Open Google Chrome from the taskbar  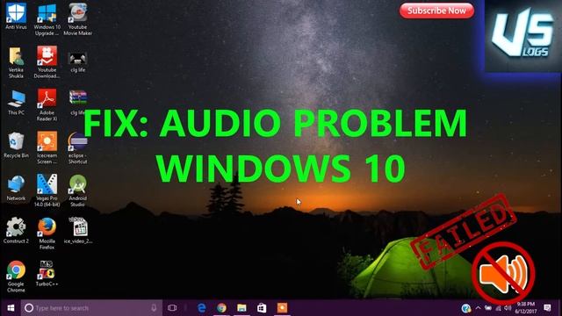(222, 308)
